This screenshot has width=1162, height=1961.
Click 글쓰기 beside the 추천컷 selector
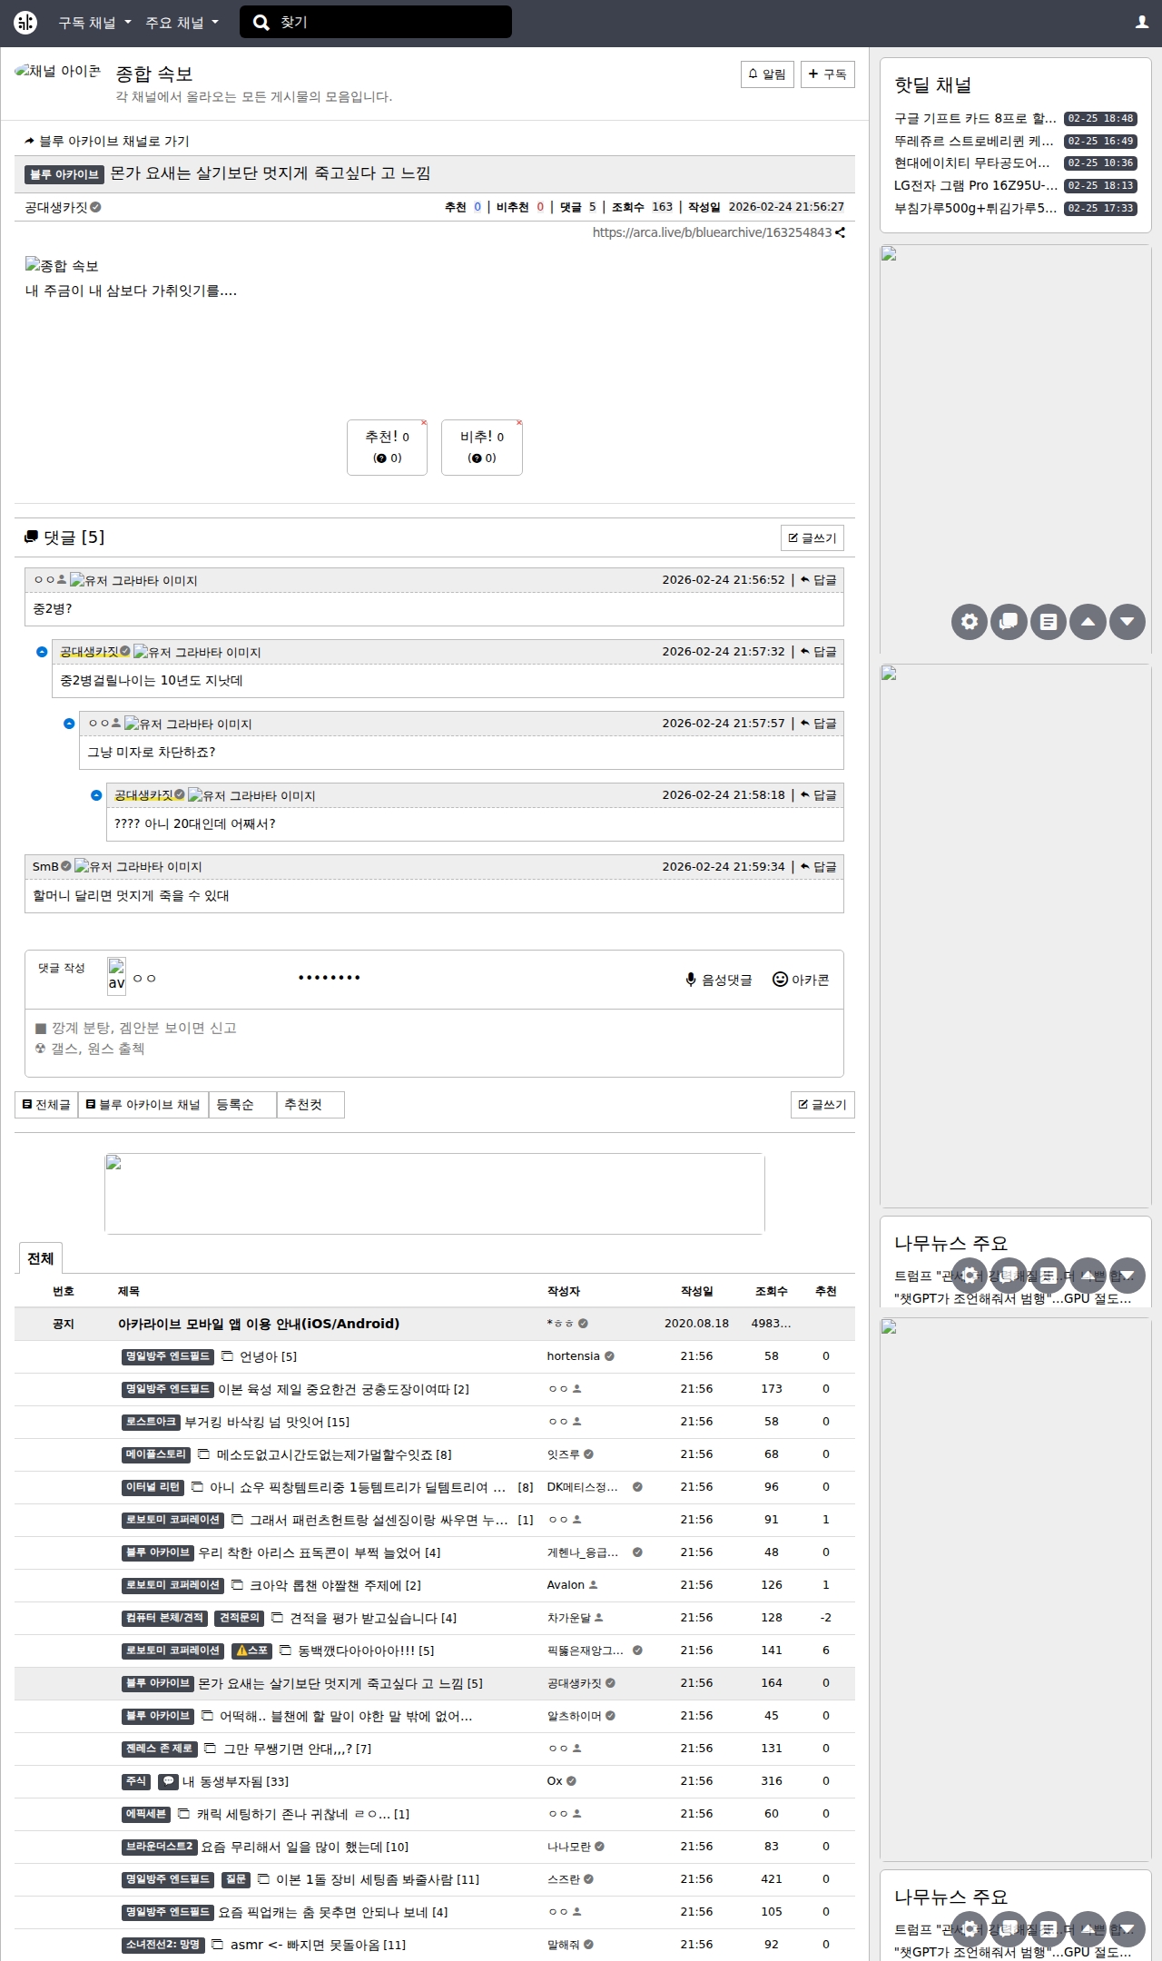pos(822,1105)
